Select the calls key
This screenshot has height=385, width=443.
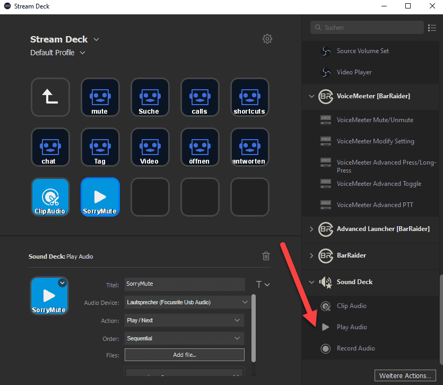[199, 97]
